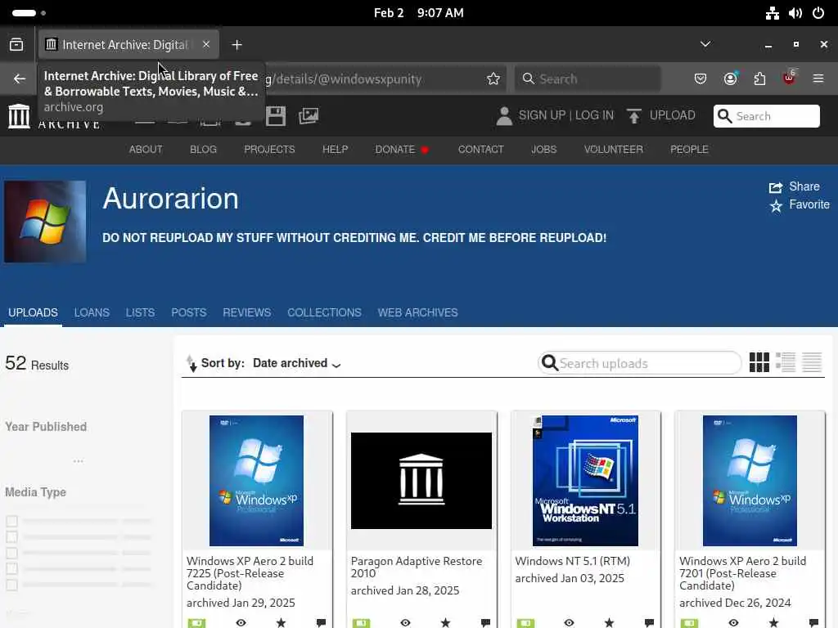Bookmark this page with the star icon
The height and width of the screenshot is (628, 838).
pos(493,79)
